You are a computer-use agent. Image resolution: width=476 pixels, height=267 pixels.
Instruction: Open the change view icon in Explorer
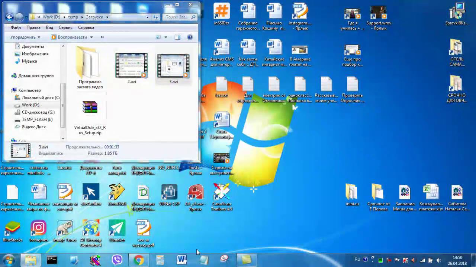[x=158, y=37]
